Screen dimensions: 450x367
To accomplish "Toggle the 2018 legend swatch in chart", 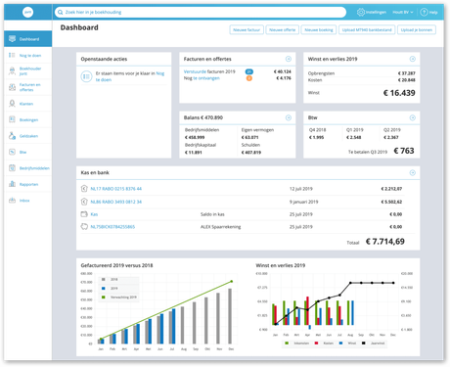I will (x=104, y=280).
